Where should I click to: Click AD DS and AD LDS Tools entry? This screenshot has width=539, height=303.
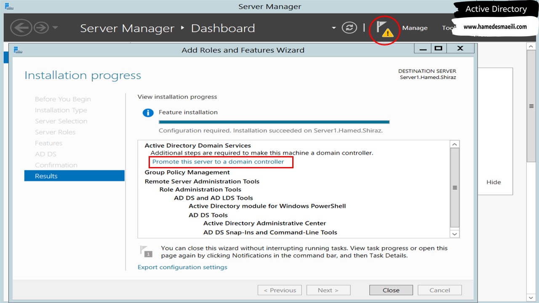pyautogui.click(x=213, y=198)
